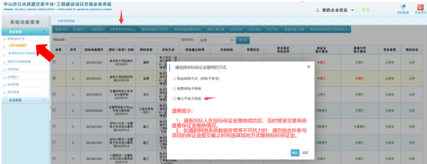Image resolution: width=427 pixels, height=164 pixels.
Task: Select 现金转账方式 (获取子账号) radio option
Action: 175,79
